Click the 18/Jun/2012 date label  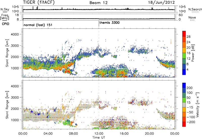click(x=161, y=3)
